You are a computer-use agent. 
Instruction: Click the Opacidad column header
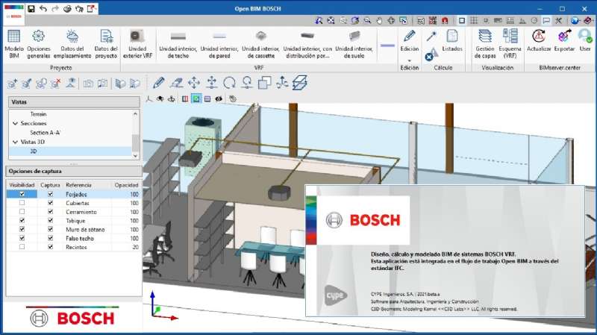pyautogui.click(x=126, y=185)
